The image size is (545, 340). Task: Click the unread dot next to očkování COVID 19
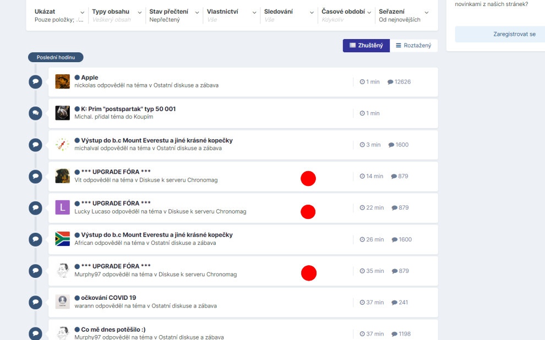pos(77,298)
